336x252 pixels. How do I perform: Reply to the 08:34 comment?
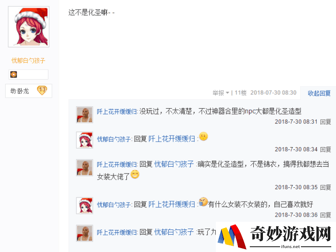tap(325, 149)
